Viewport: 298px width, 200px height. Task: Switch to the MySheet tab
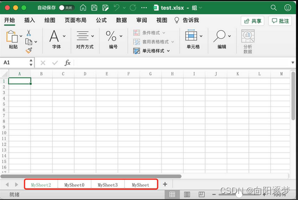(x=141, y=185)
